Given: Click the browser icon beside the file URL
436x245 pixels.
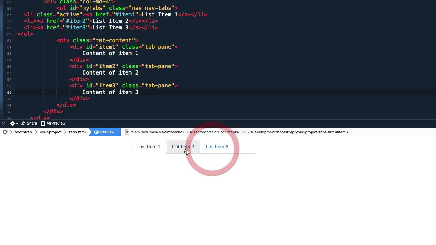Looking at the screenshot, I should click(x=127, y=132).
